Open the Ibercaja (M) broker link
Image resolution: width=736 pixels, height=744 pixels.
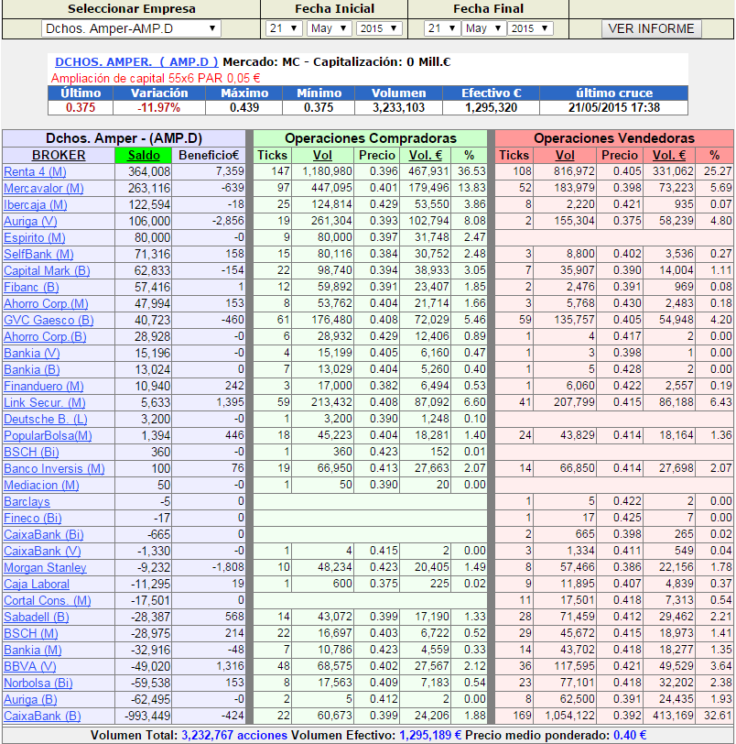pyautogui.click(x=36, y=205)
